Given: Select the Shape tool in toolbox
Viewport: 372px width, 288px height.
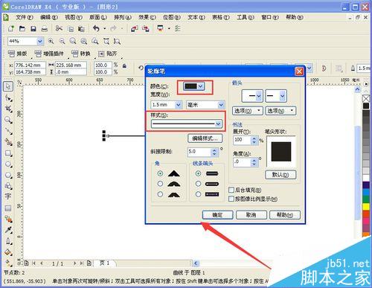Looking at the screenshot, I should coord(8,98).
